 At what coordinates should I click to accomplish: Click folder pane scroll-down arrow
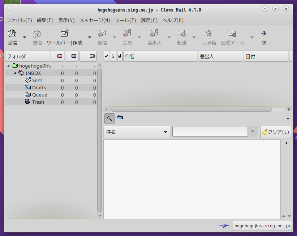click(100, 216)
